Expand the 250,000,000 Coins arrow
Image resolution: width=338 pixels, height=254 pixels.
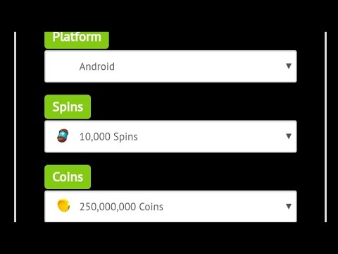pos(289,206)
